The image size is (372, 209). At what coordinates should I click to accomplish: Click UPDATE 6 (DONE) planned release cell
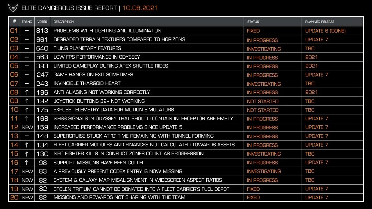(325, 31)
